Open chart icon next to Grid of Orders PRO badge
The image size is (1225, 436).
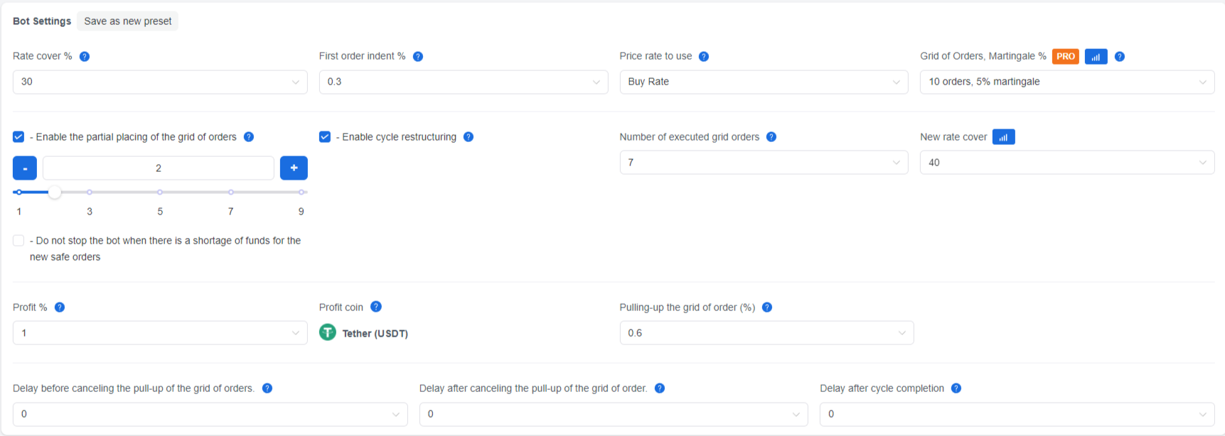[1096, 57]
